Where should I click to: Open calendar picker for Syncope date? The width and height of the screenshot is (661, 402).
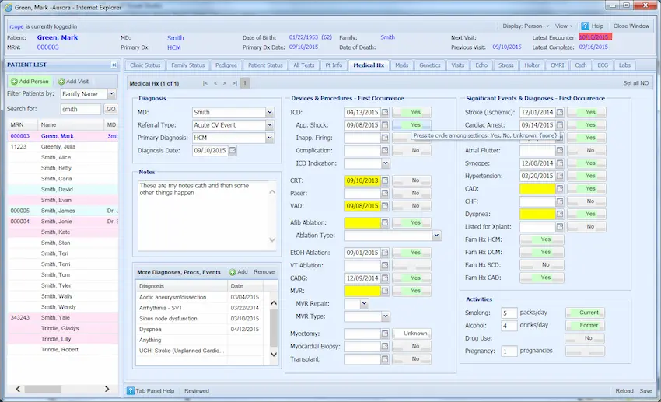560,163
